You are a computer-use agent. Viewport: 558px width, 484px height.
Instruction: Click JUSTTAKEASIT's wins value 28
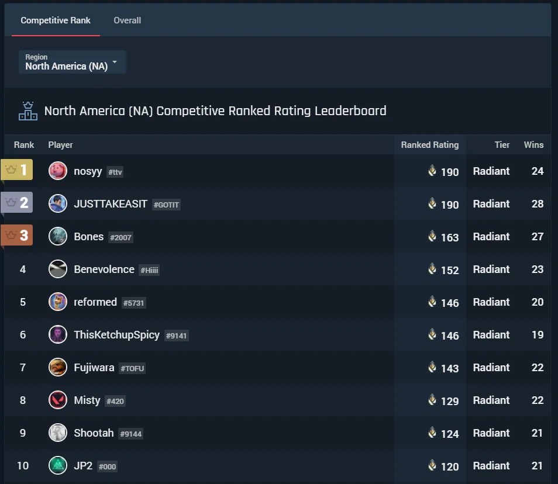pos(538,204)
